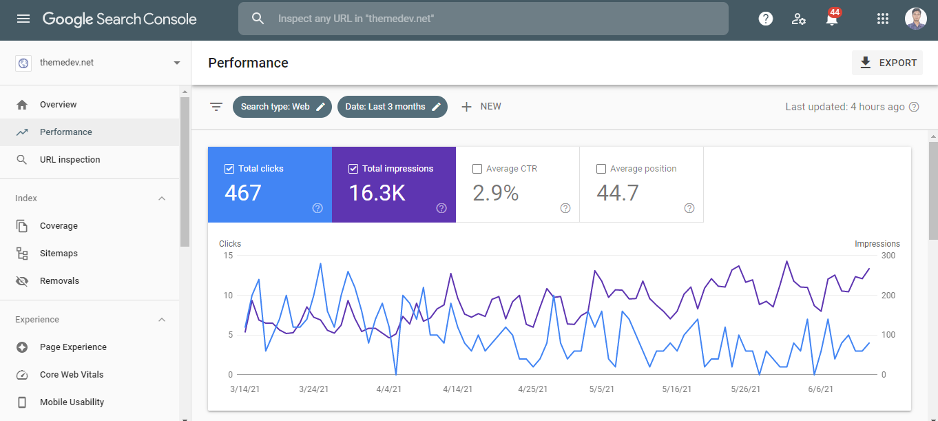This screenshot has width=938, height=421.
Task: Click the Mobile Usability phone icon
Action: pos(22,402)
